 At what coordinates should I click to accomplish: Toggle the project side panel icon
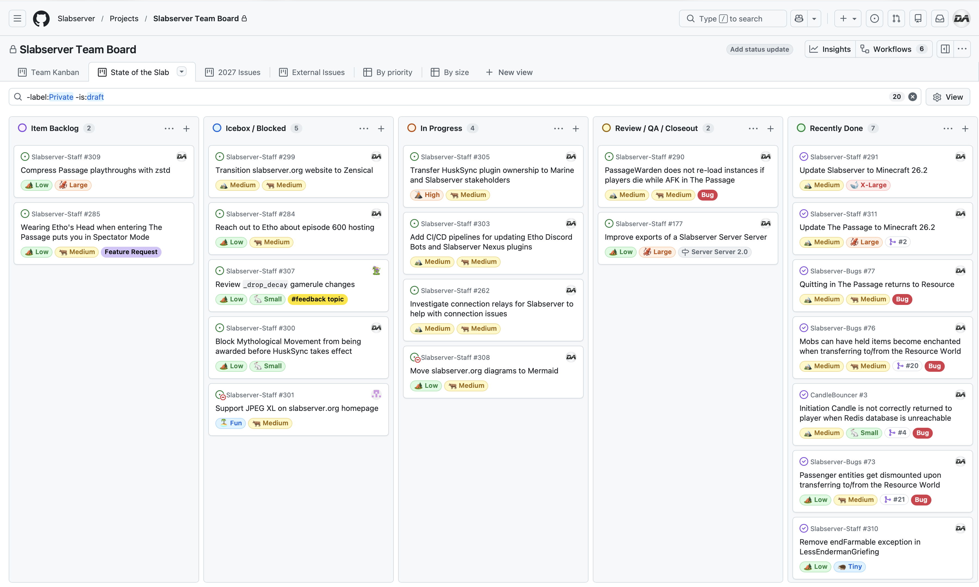945,49
